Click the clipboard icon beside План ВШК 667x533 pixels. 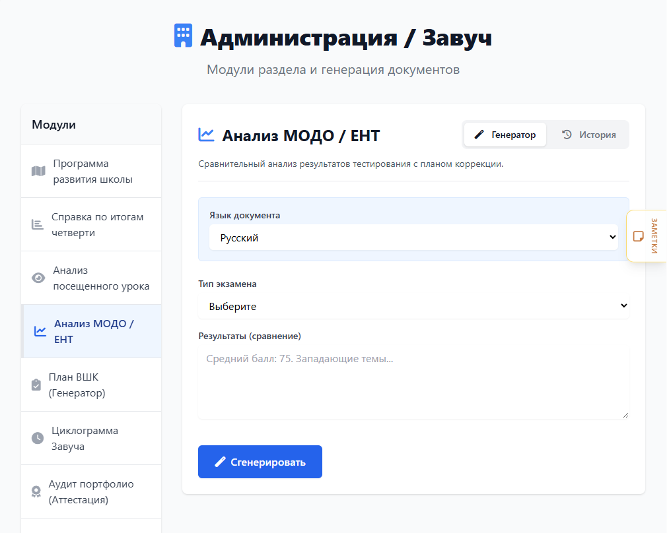tap(36, 385)
